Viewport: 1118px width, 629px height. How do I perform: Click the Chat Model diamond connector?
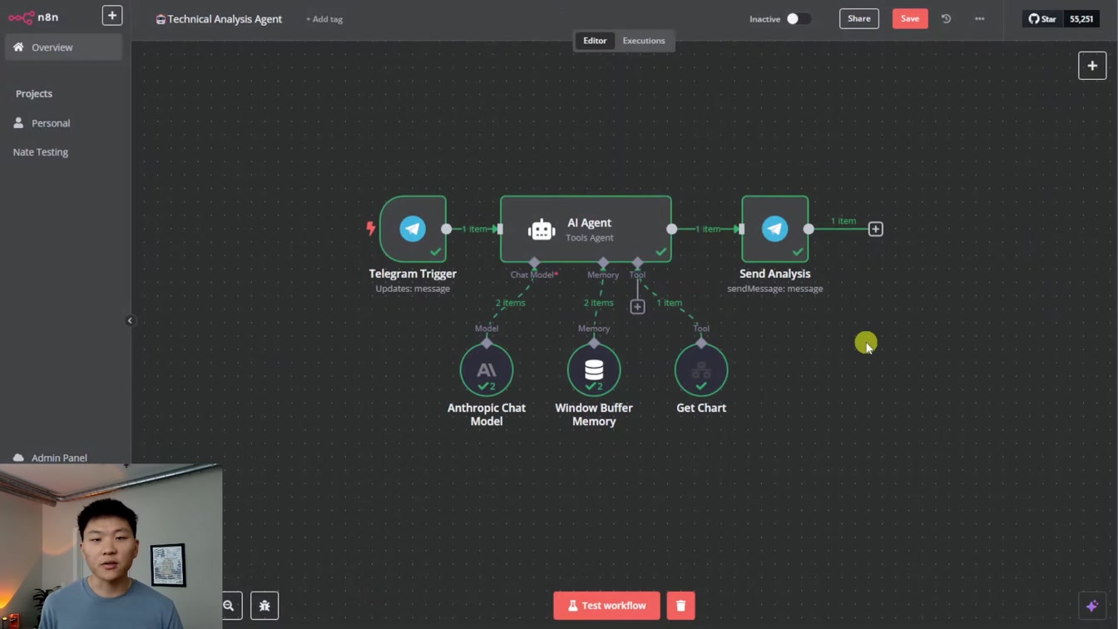click(534, 263)
